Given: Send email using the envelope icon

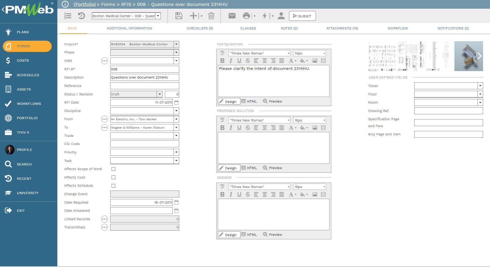Looking at the screenshot, I should click(232, 16).
